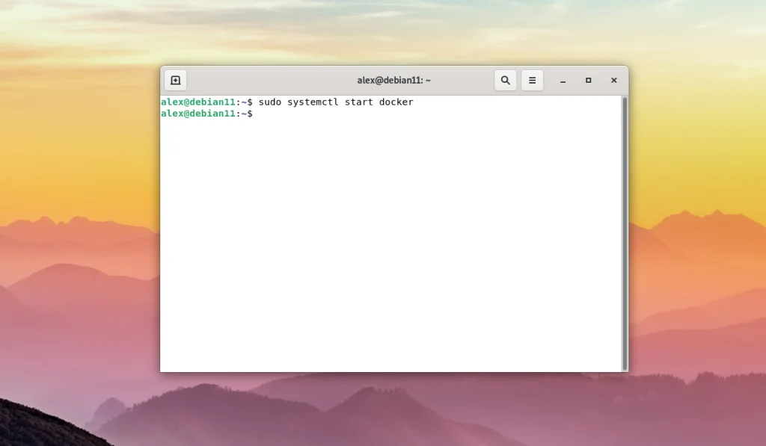Click the terminal's vertical scrollbar

(625, 233)
